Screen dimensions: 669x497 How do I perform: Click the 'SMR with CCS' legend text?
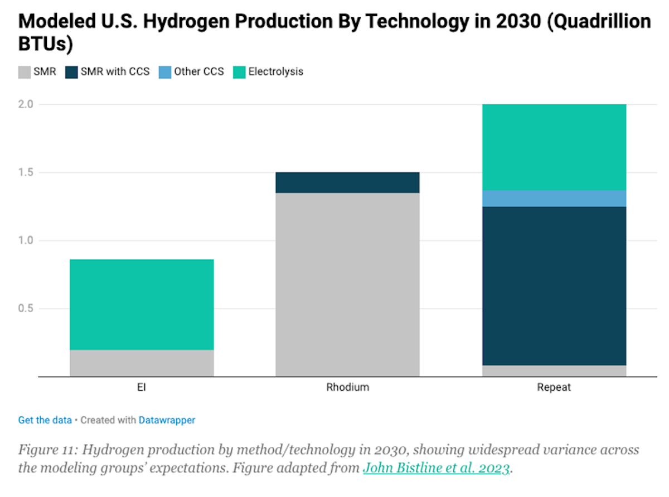coord(115,72)
